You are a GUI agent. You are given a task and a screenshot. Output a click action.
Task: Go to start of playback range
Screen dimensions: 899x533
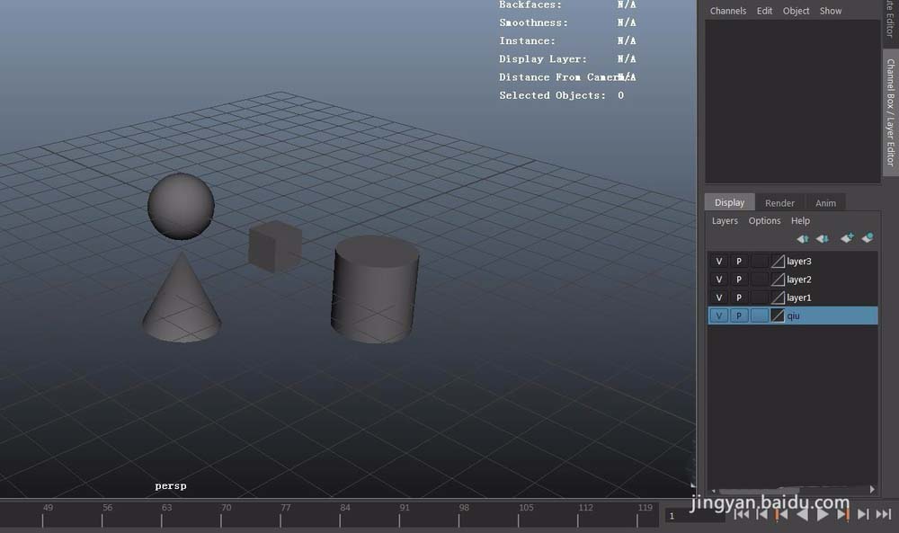coord(741,514)
